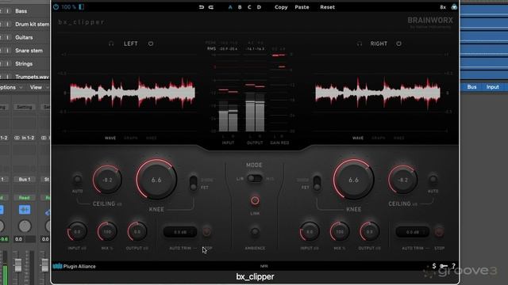This screenshot has width=508, height=285.
Task: Click the left INPUT dB knob
Action: (77, 231)
